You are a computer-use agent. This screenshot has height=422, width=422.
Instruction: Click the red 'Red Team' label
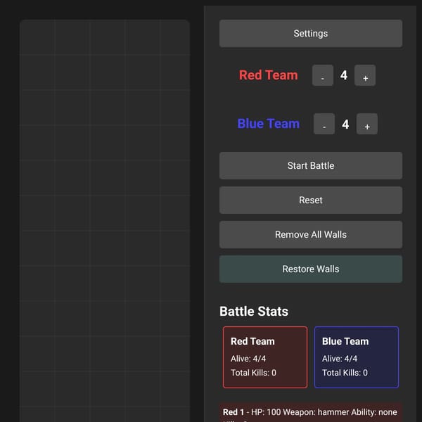coord(269,75)
